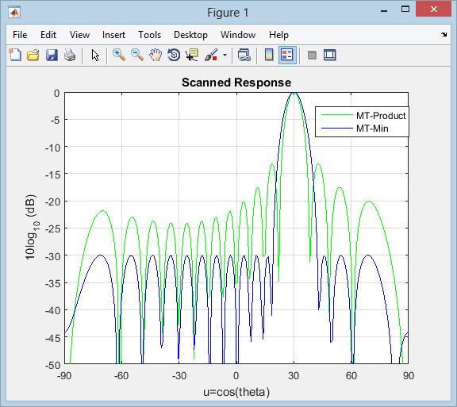The image size is (457, 407).
Task: Activate the Zoom Out magnifier tool
Action: pos(137,55)
